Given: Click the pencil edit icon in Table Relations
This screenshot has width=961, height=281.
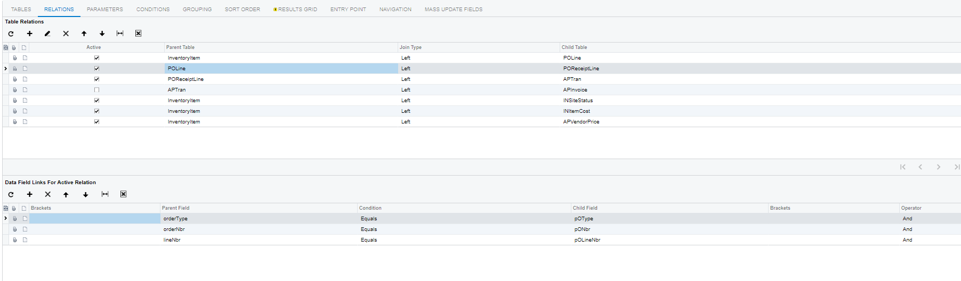Looking at the screenshot, I should click(47, 34).
